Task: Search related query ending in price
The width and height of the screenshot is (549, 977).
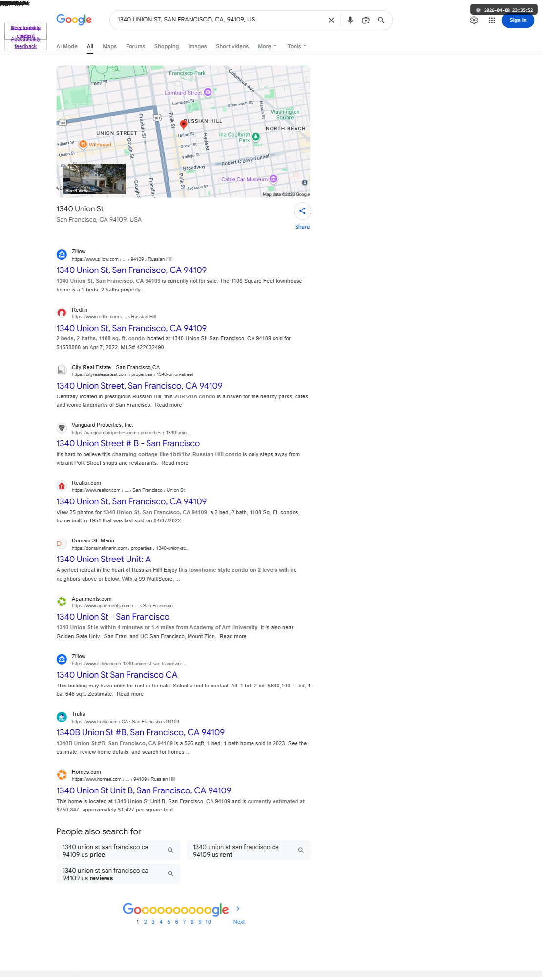Action: [118, 851]
